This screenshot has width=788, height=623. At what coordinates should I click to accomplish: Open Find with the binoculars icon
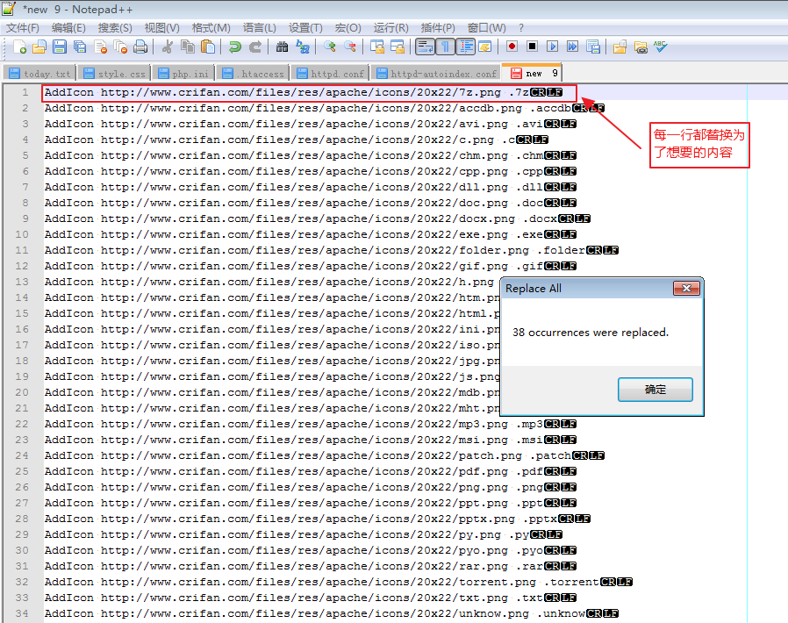[282, 47]
